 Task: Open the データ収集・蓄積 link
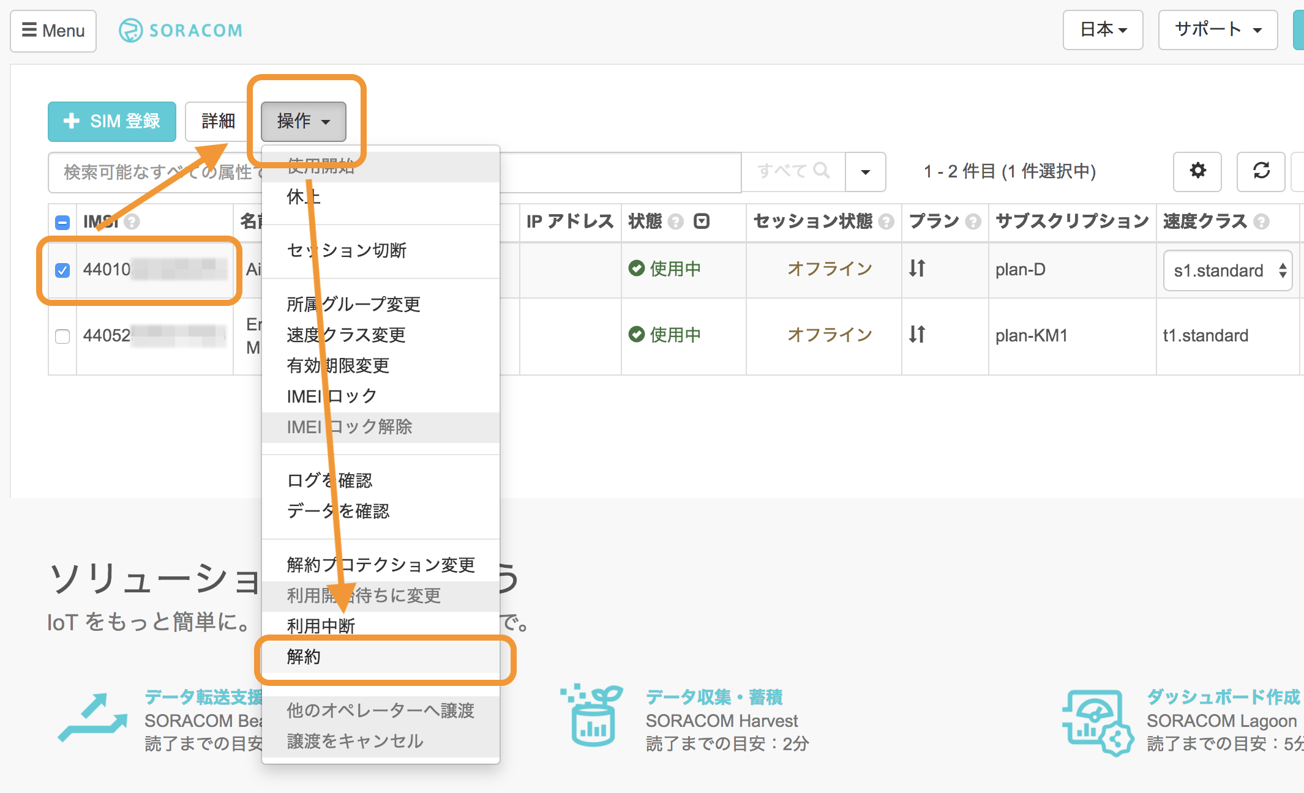click(x=714, y=697)
